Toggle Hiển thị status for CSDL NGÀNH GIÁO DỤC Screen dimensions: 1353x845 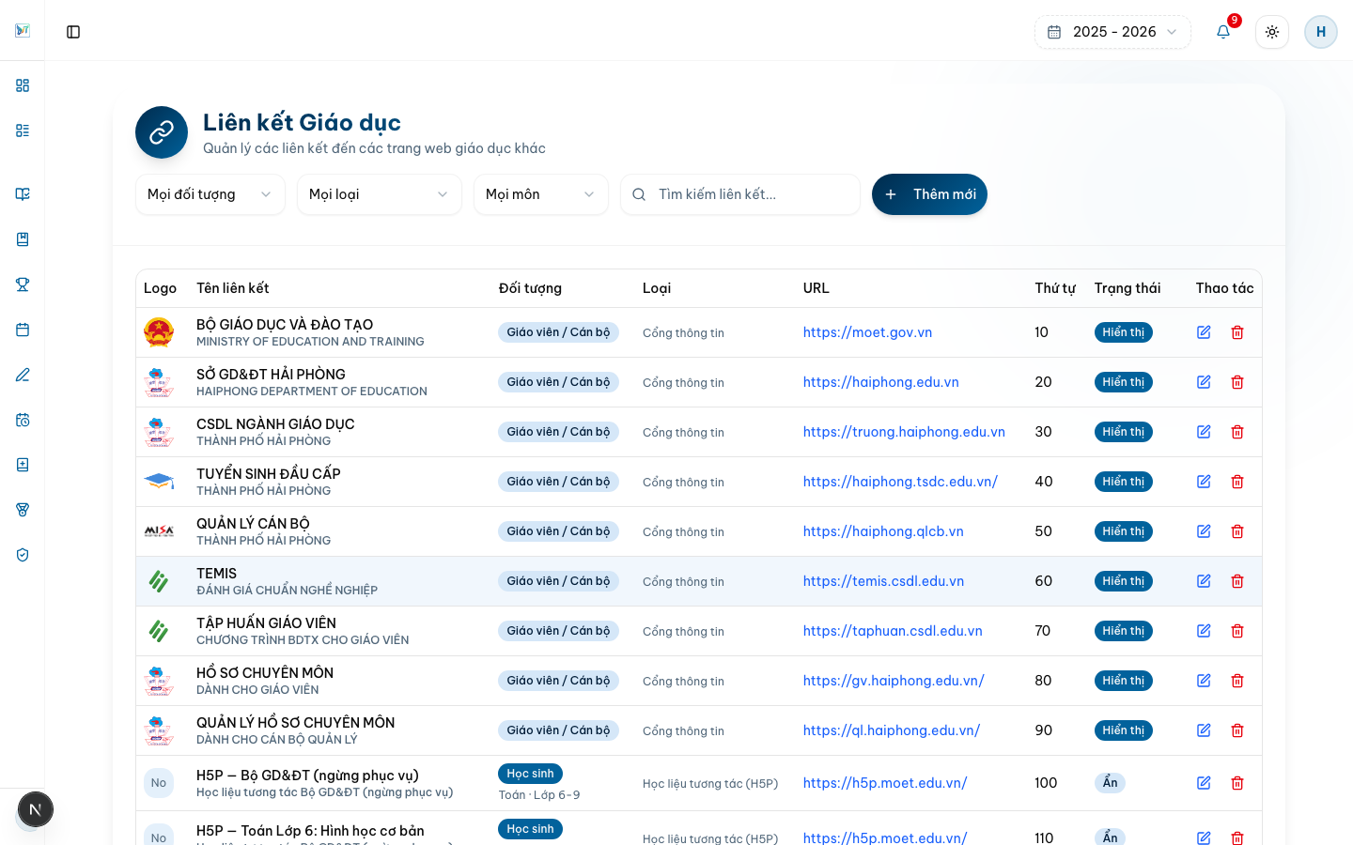[1123, 432]
